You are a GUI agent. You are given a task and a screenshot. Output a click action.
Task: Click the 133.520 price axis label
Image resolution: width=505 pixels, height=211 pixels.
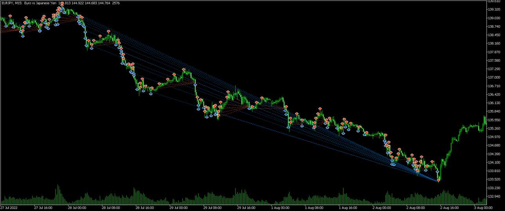[494, 179]
